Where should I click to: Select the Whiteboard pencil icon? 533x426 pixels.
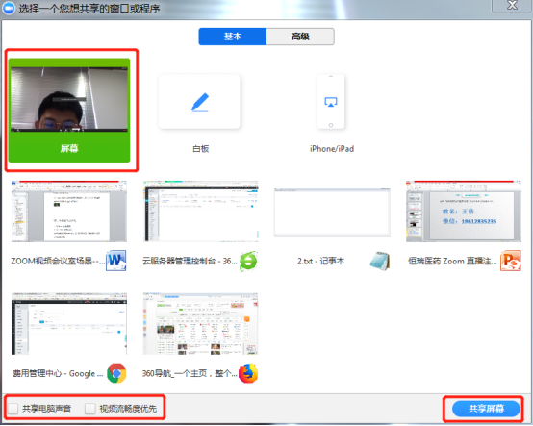point(200,102)
